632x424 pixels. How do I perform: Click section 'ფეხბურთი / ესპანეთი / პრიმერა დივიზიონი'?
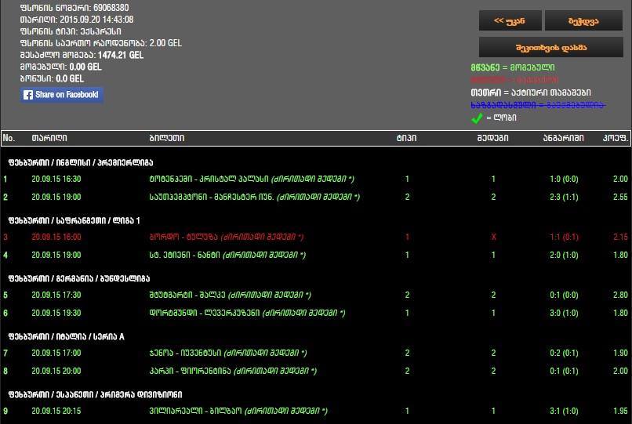click(95, 394)
